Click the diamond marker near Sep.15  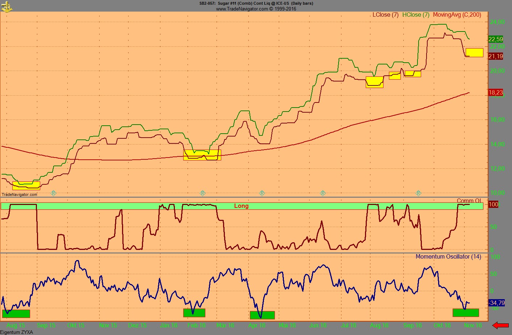click(x=54, y=193)
